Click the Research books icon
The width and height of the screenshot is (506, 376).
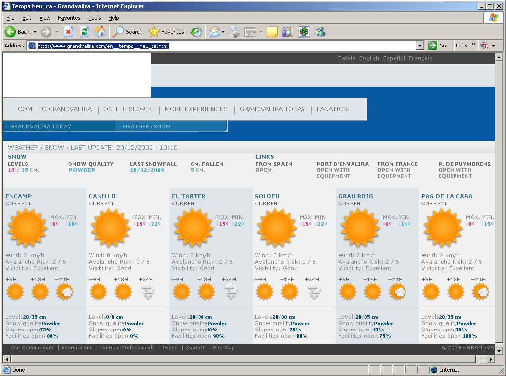click(x=287, y=32)
